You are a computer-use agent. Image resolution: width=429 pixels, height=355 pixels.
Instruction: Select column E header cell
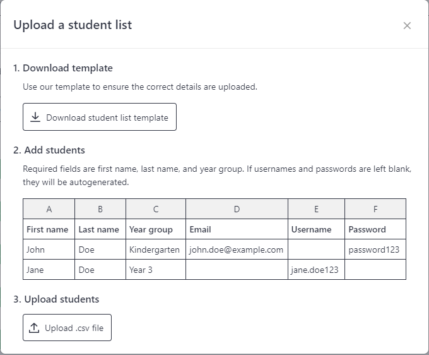[316, 209]
